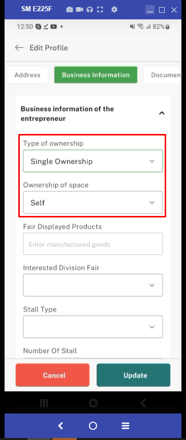Click the fullscreen icon in title bar
The height and width of the screenshot is (440, 186).
click(100, 10)
